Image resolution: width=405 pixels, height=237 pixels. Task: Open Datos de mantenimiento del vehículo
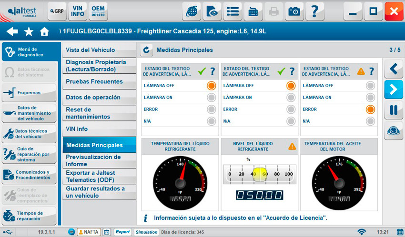coord(29,113)
